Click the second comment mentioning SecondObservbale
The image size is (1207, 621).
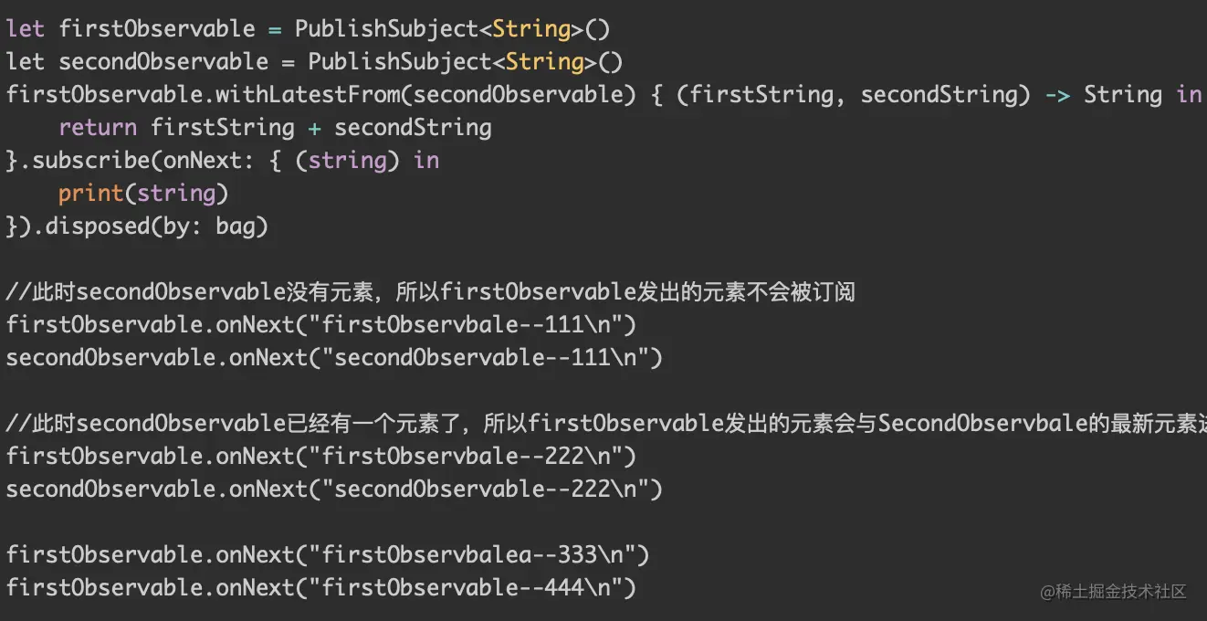603,424
